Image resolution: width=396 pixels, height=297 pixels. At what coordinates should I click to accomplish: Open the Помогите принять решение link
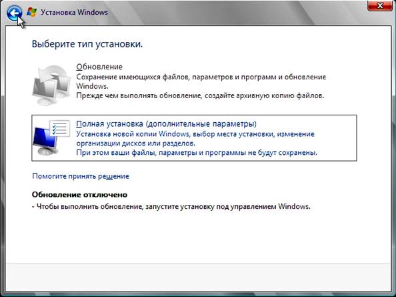pos(81,176)
